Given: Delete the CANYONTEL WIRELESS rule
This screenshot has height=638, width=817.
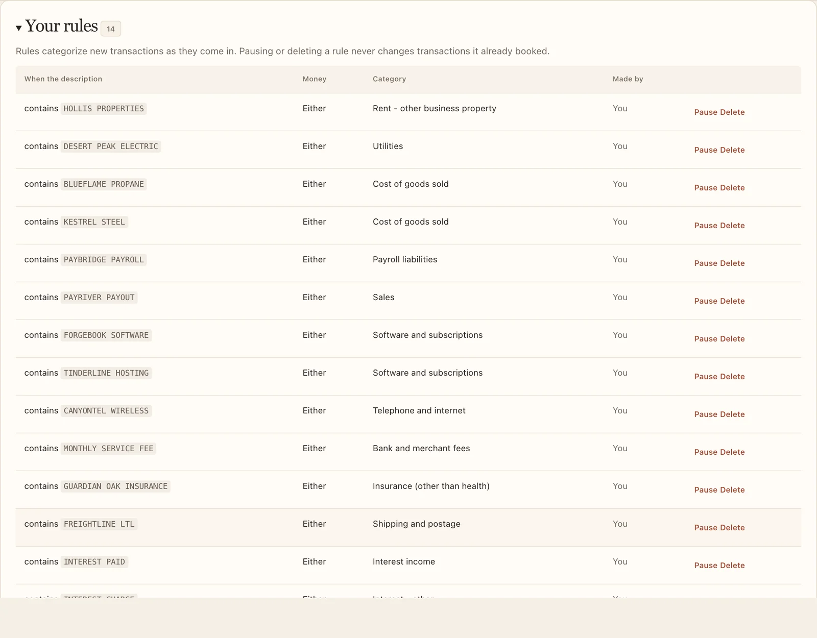Looking at the screenshot, I should click(732, 414).
